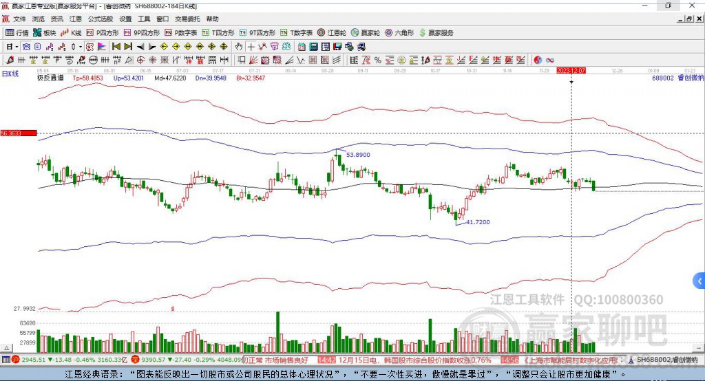Click the Up=53.4201 indicator value

click(x=129, y=78)
